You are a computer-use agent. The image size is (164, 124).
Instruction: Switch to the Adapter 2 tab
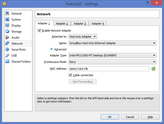(x=62, y=24)
